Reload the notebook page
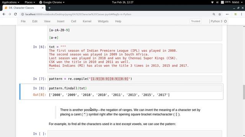 coord(15,14)
